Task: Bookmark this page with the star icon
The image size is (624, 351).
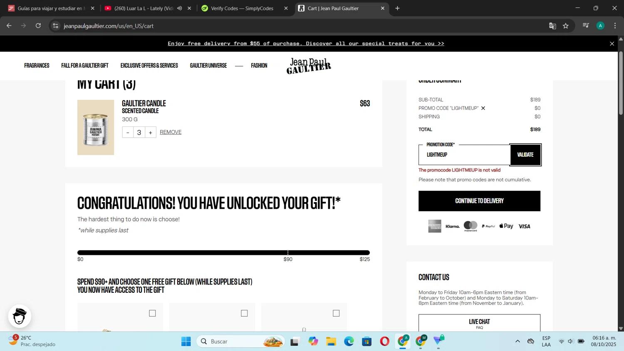Action: [566, 26]
